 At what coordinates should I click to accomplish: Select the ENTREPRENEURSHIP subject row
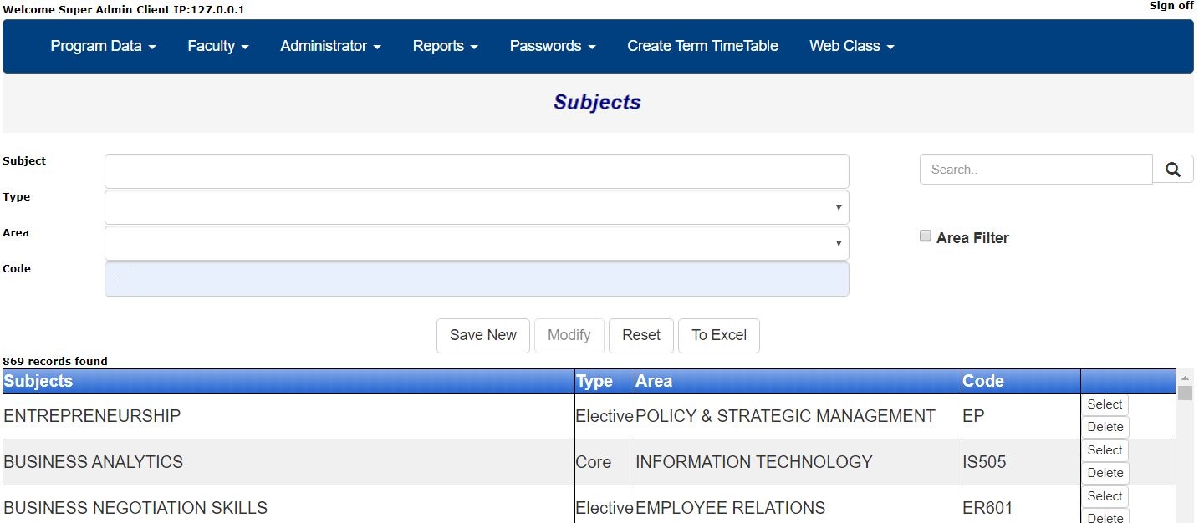(x=1105, y=404)
